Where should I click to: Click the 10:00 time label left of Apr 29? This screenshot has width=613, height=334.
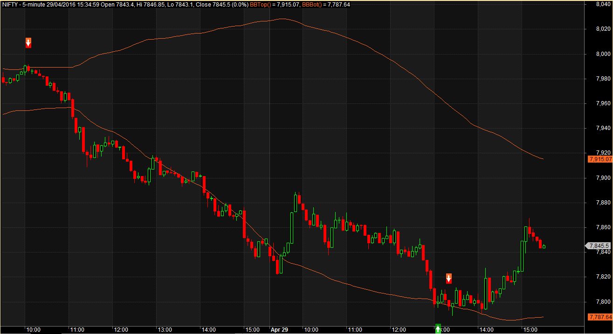(34, 329)
